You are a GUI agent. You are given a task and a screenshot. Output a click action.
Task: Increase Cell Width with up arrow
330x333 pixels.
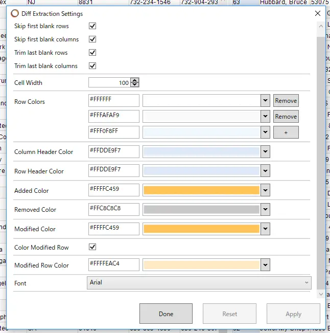[135, 80]
